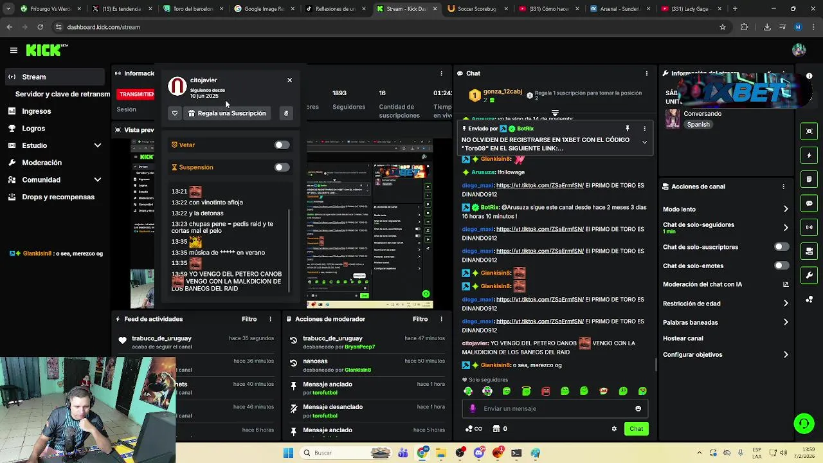823x463 pixels.
Task: Expand the pinned message chevron
Action: coord(644,143)
